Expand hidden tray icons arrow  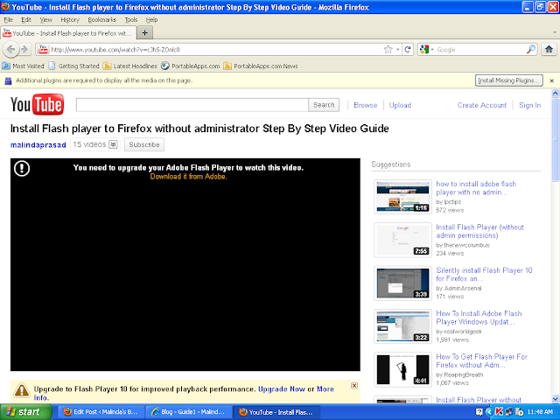tap(489, 412)
